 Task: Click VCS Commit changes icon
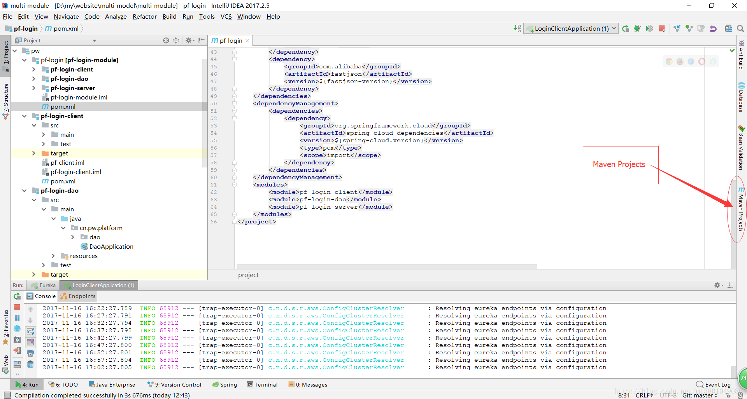coord(689,28)
